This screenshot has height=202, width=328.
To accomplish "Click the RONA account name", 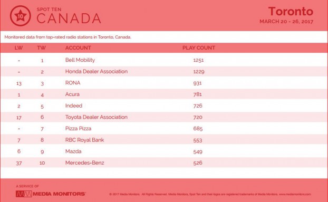I will (73, 83).
